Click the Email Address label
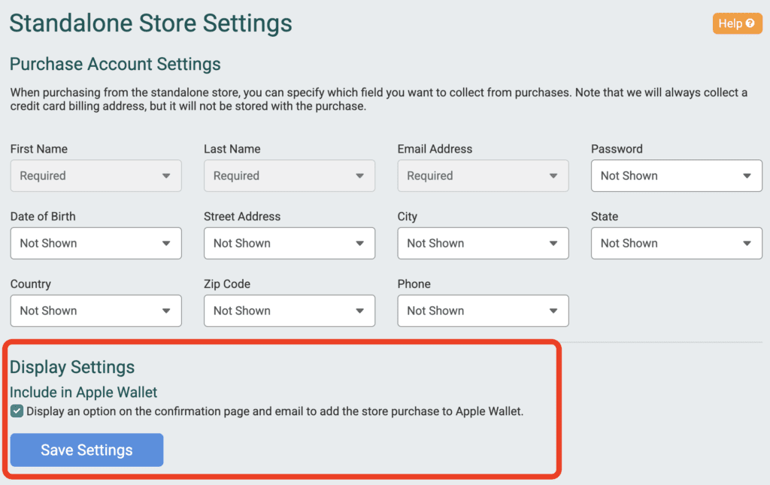This screenshot has height=485, width=770. (435, 149)
